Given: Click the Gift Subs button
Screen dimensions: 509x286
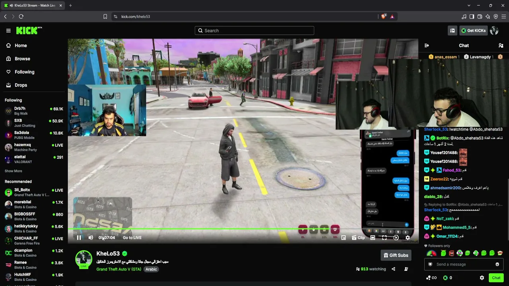Looking at the screenshot, I should [396, 255].
